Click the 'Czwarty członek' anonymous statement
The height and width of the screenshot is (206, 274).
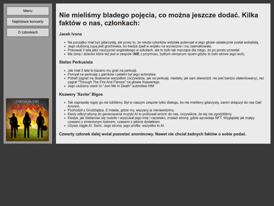pos(153,134)
